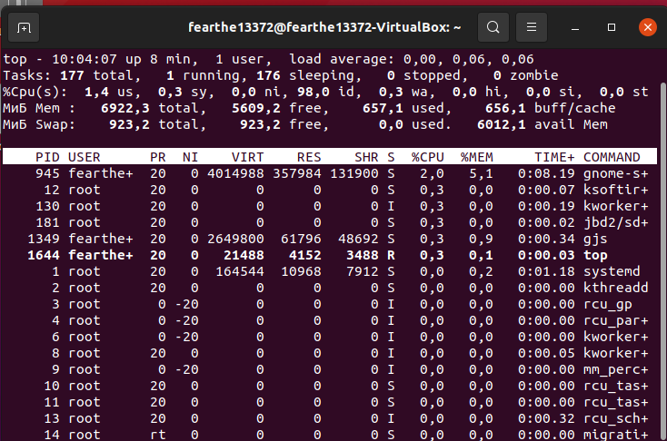This screenshot has height=441, width=667.
Task: Click the rt priority of PID 14
Action: pos(158,435)
